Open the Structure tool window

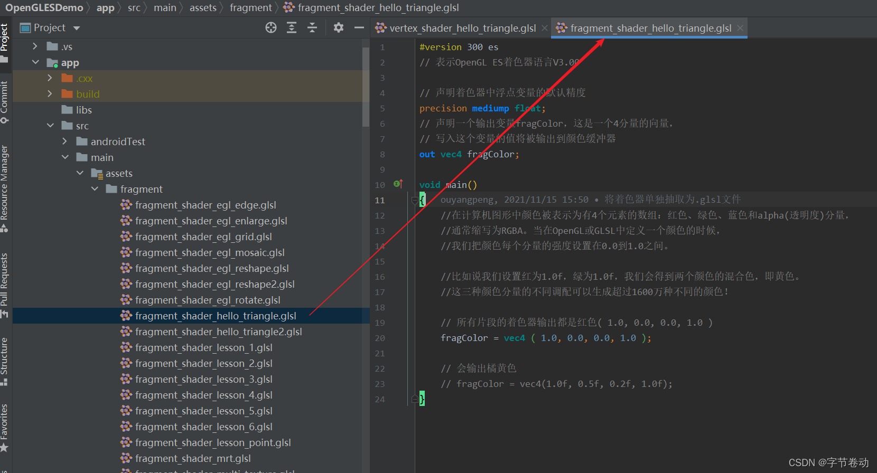click(x=5, y=362)
